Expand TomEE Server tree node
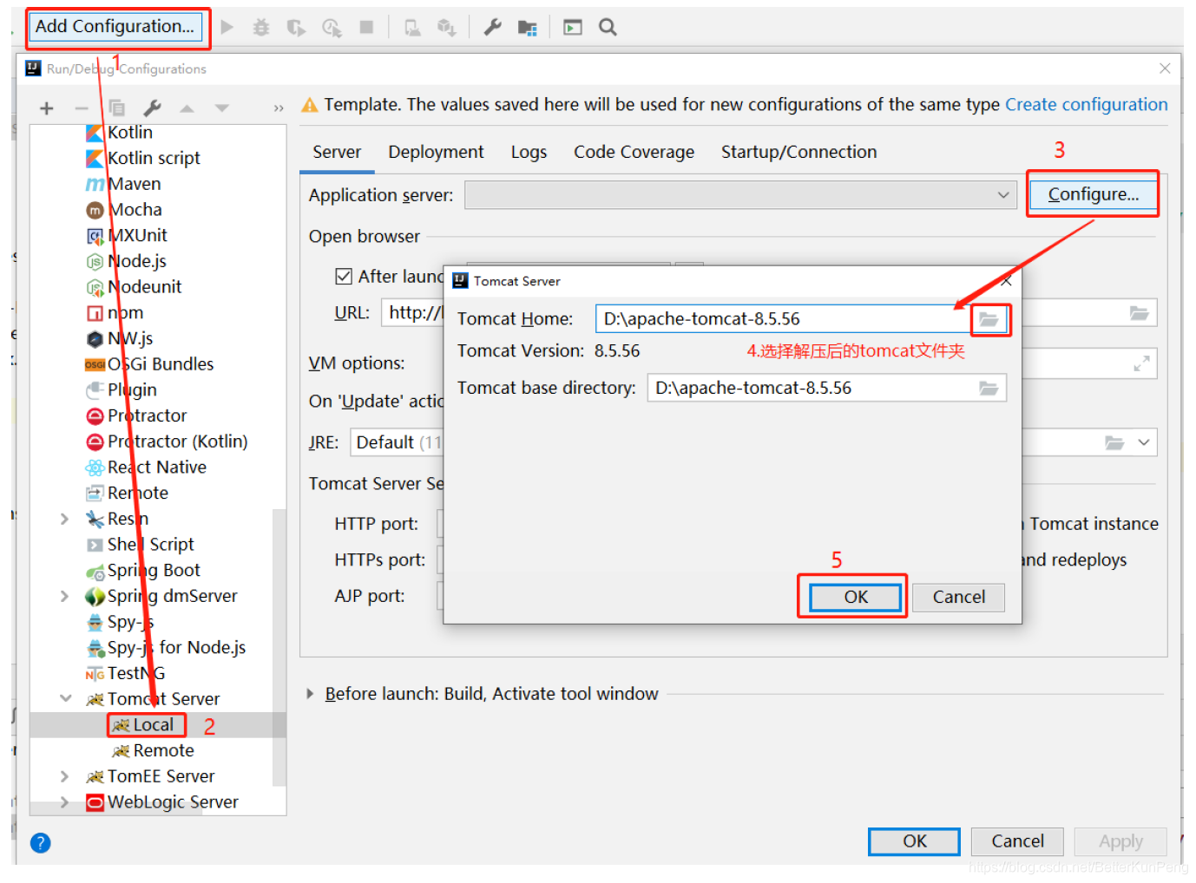 tap(65, 776)
